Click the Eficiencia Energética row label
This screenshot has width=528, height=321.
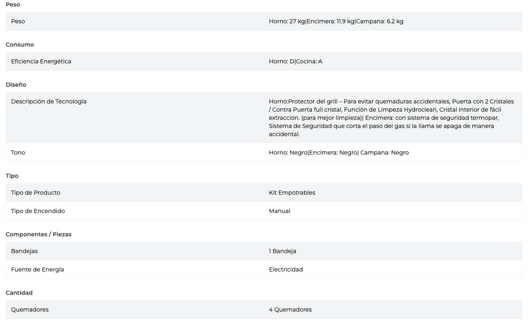(41, 61)
